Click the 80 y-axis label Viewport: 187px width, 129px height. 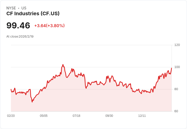point(176,89)
